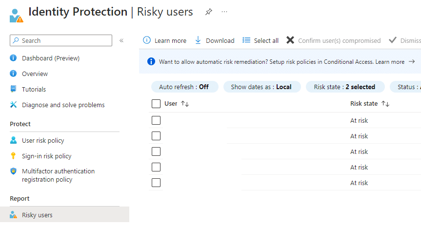Click the Report section heading
This screenshot has width=421, height=226.
(20, 198)
